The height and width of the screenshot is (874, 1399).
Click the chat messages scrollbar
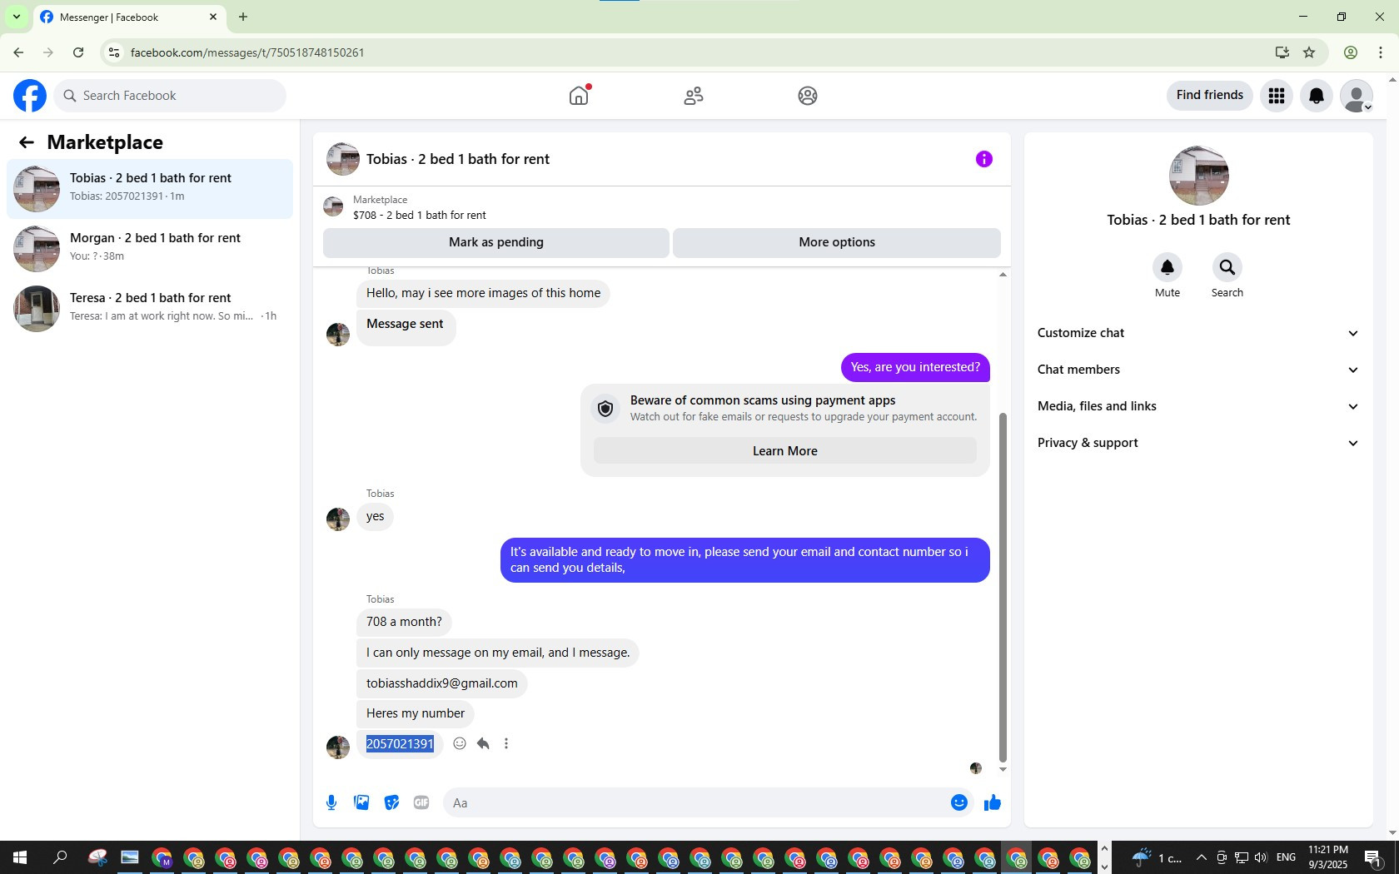(x=1003, y=587)
